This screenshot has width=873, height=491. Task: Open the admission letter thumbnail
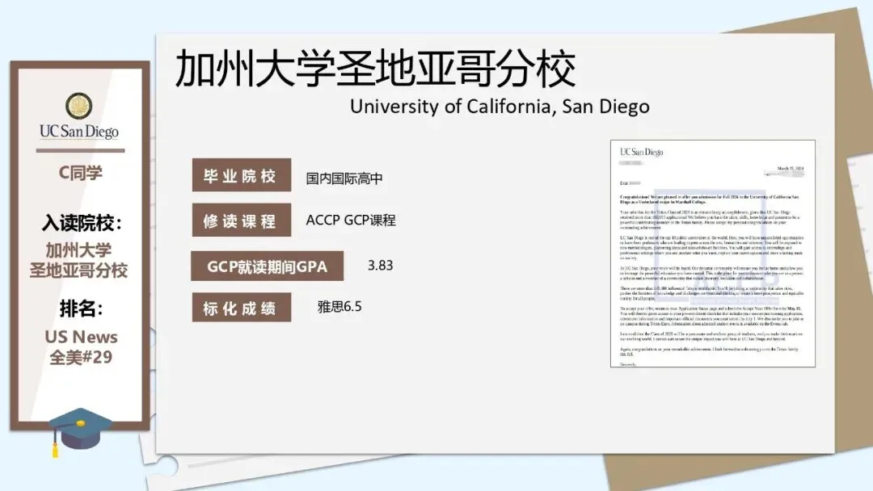pyautogui.click(x=713, y=254)
